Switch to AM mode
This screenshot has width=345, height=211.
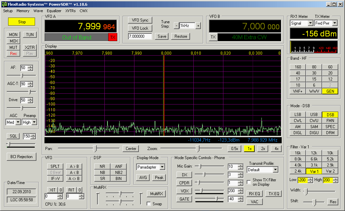point(298,127)
